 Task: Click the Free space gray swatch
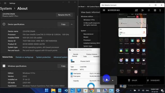[72, 76]
